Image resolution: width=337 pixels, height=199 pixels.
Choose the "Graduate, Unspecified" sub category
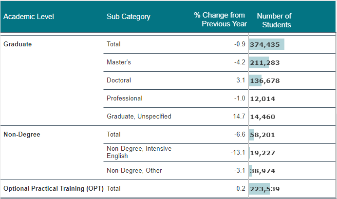pos(139,117)
